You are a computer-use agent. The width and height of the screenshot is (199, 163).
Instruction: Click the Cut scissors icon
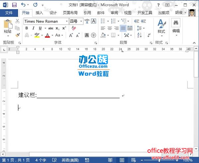coord(17,21)
